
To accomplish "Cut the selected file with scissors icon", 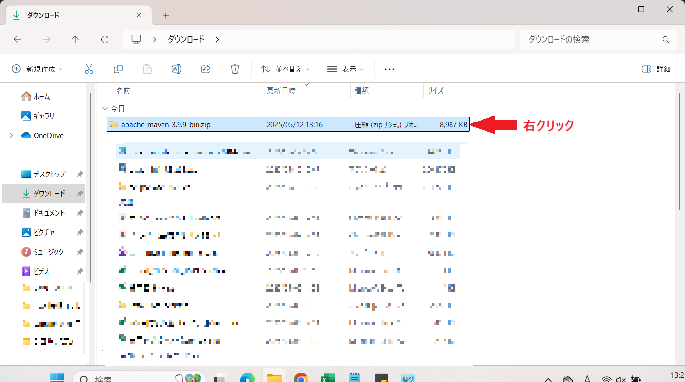I will (89, 69).
